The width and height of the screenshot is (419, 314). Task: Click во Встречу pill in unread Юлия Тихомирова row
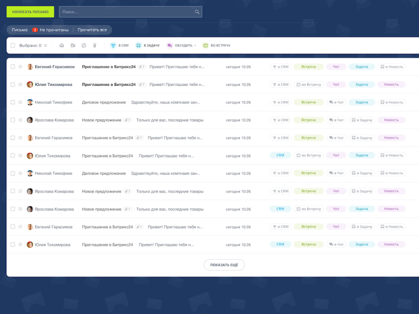point(308,84)
